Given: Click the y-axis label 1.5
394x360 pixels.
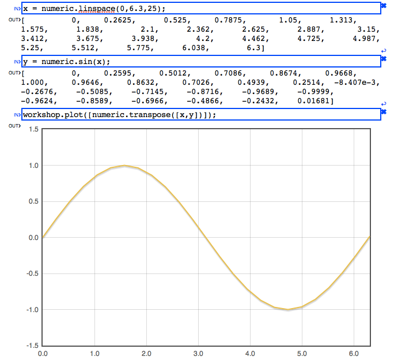Looking at the screenshot, I should coord(33,129).
